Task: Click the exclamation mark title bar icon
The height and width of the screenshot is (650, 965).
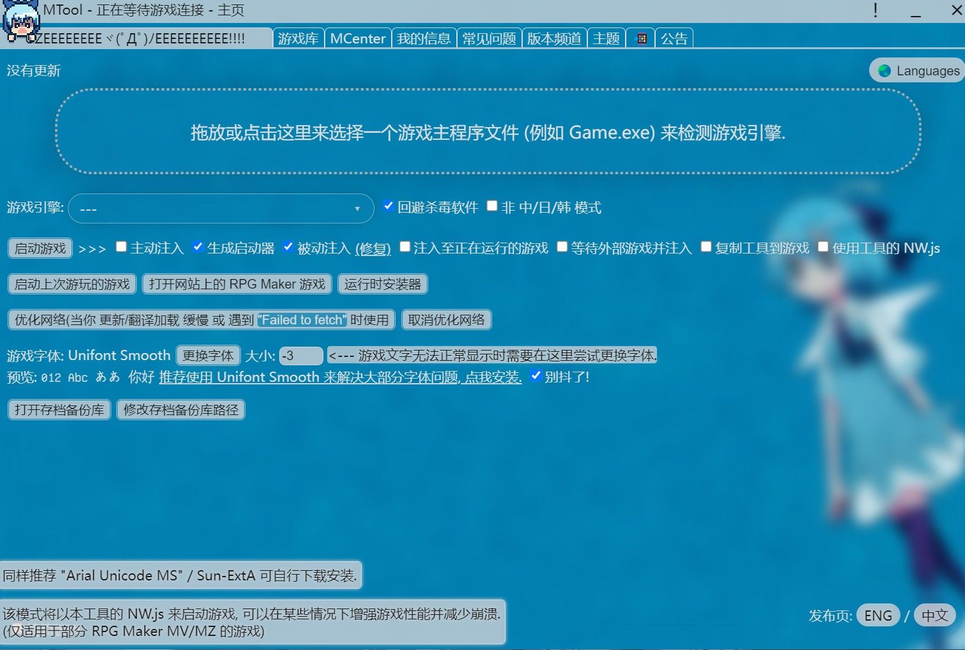Action: point(875,10)
